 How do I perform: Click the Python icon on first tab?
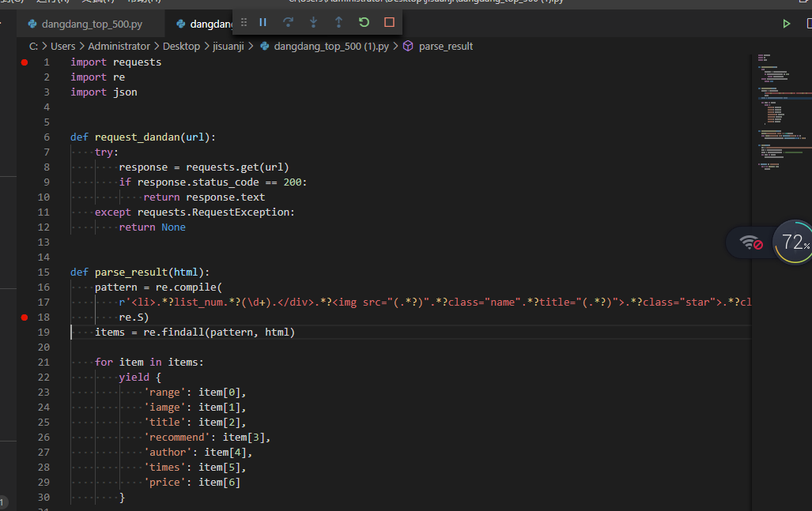coord(32,24)
